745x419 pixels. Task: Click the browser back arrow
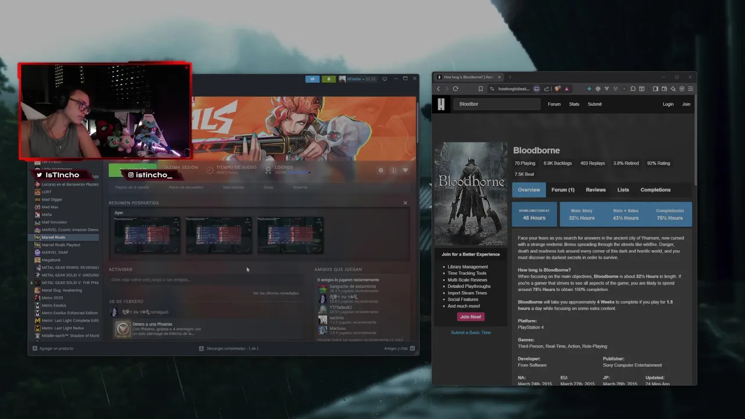(438, 88)
